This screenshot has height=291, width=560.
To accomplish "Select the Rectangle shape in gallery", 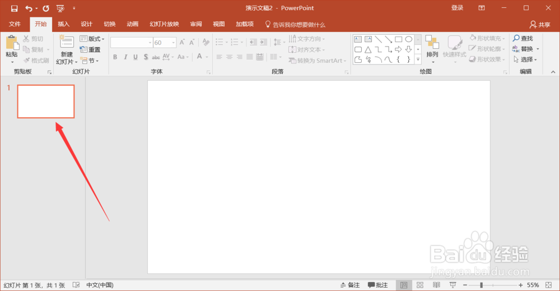I will (399, 39).
